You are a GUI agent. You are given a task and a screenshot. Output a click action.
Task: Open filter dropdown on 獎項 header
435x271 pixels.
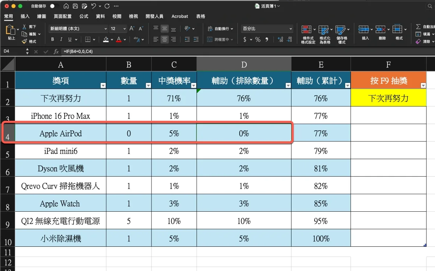click(x=103, y=85)
